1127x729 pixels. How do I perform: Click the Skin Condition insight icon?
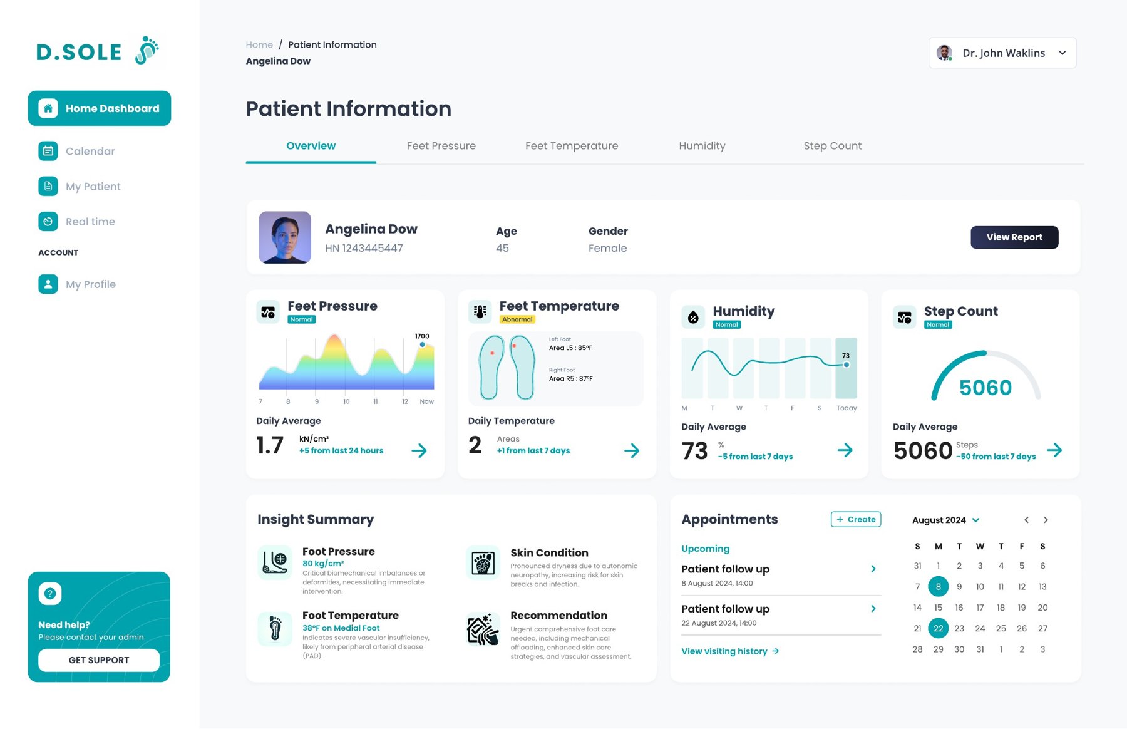click(483, 562)
